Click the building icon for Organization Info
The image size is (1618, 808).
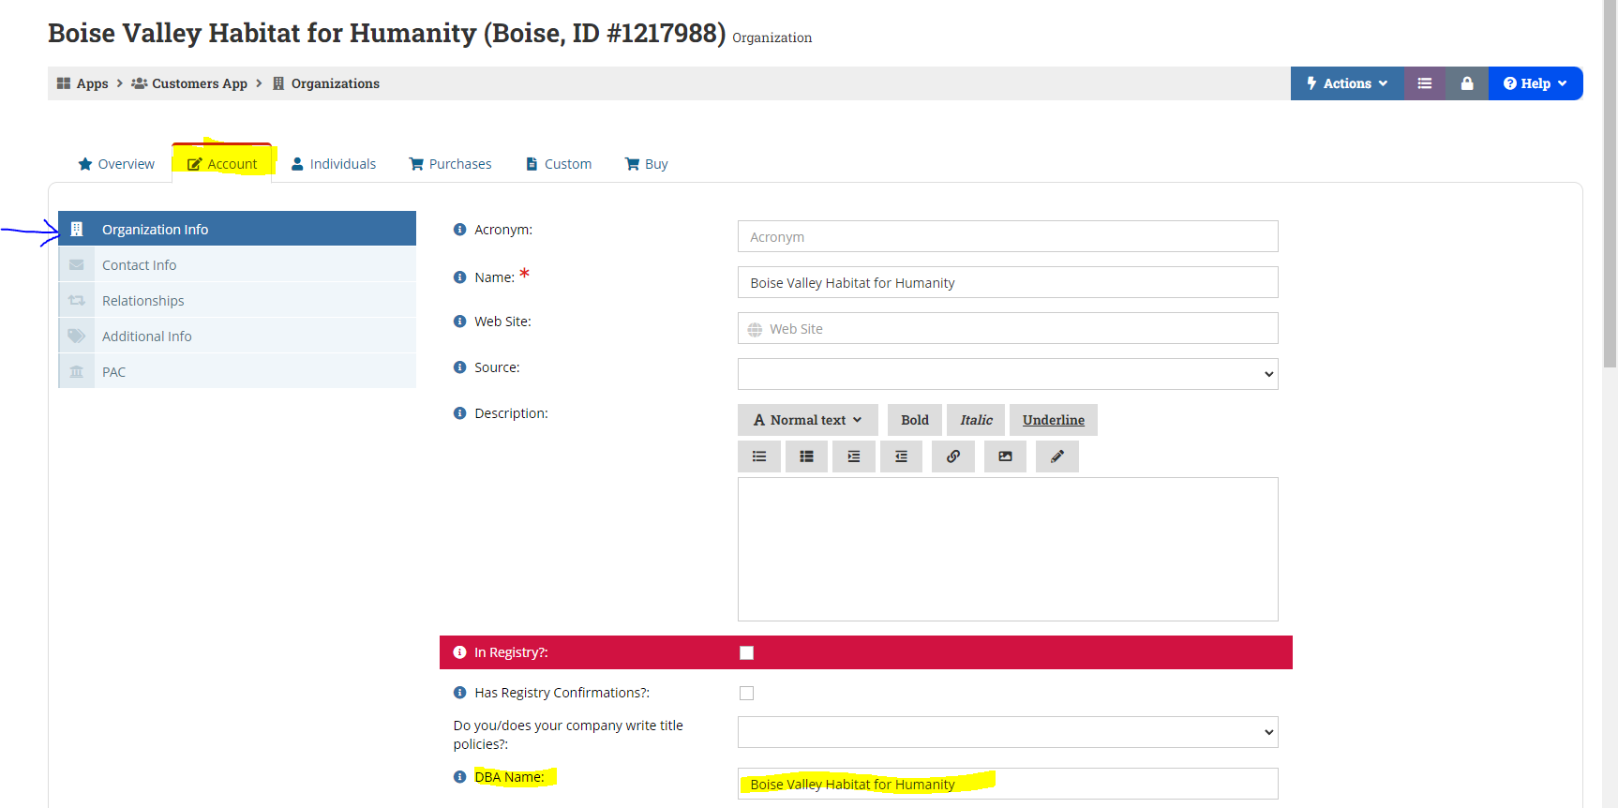tap(77, 230)
